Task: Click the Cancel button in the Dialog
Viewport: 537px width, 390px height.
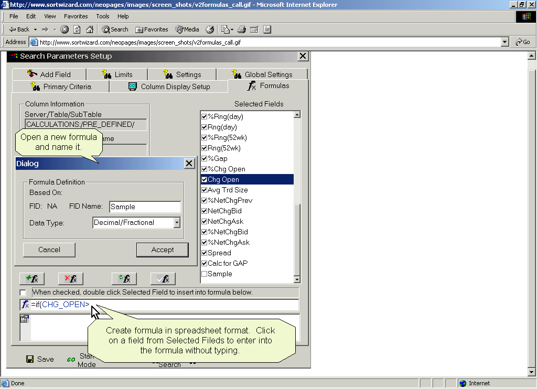Action: (49, 250)
